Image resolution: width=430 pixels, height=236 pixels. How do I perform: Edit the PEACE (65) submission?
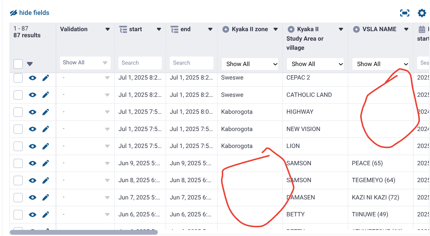45,163
